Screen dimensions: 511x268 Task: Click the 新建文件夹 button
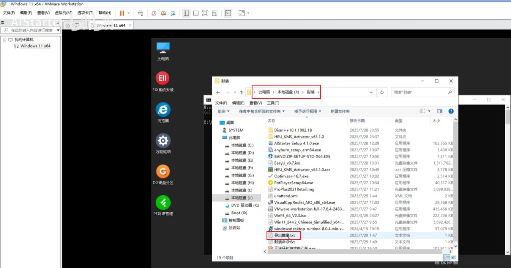340,111
